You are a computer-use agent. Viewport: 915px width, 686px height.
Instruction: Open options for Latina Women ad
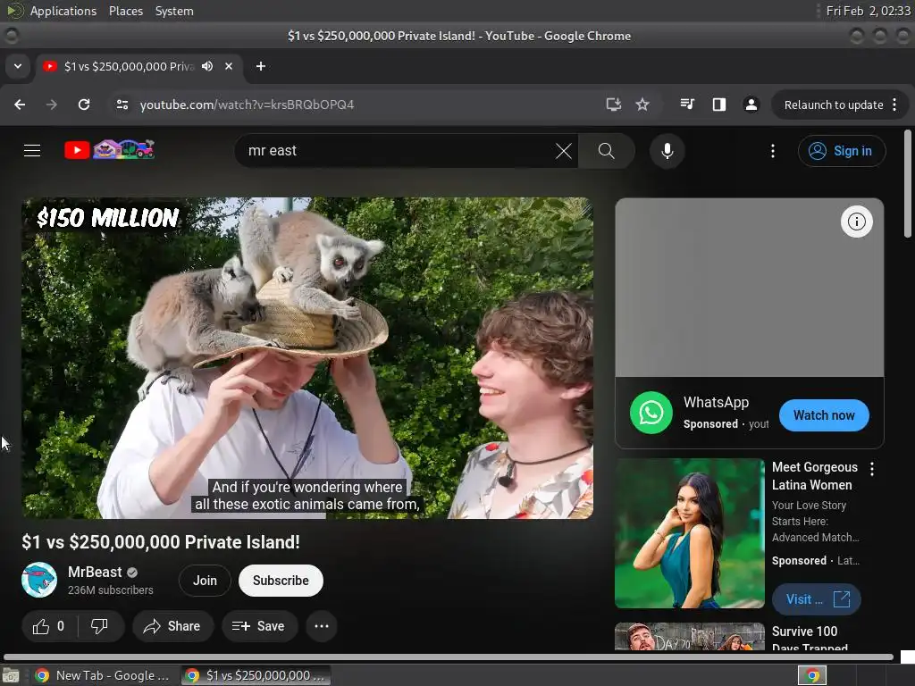[872, 468]
